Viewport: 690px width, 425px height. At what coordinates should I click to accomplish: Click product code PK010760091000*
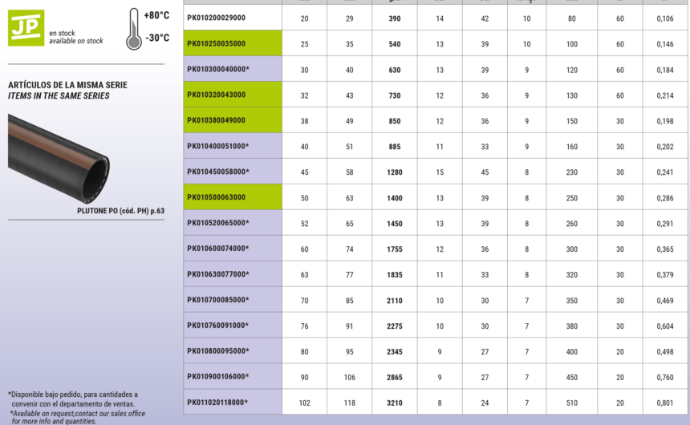pyautogui.click(x=217, y=326)
